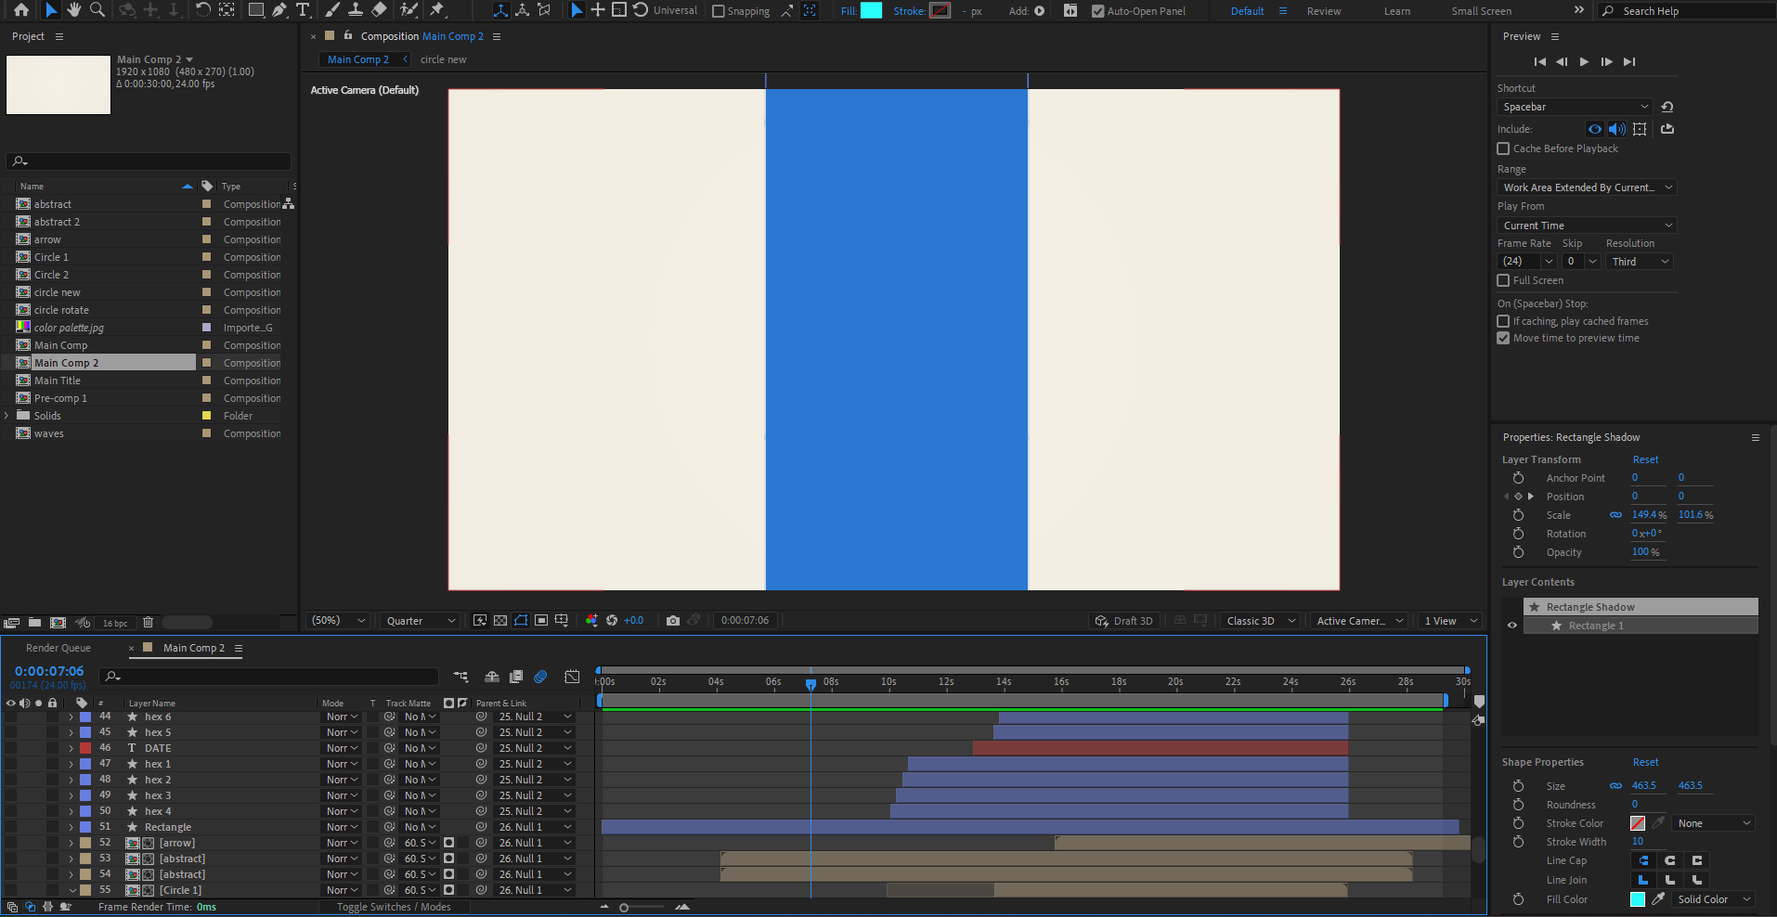Enable the Snapping checkbox
Image resolution: width=1777 pixels, height=917 pixels.
click(718, 11)
